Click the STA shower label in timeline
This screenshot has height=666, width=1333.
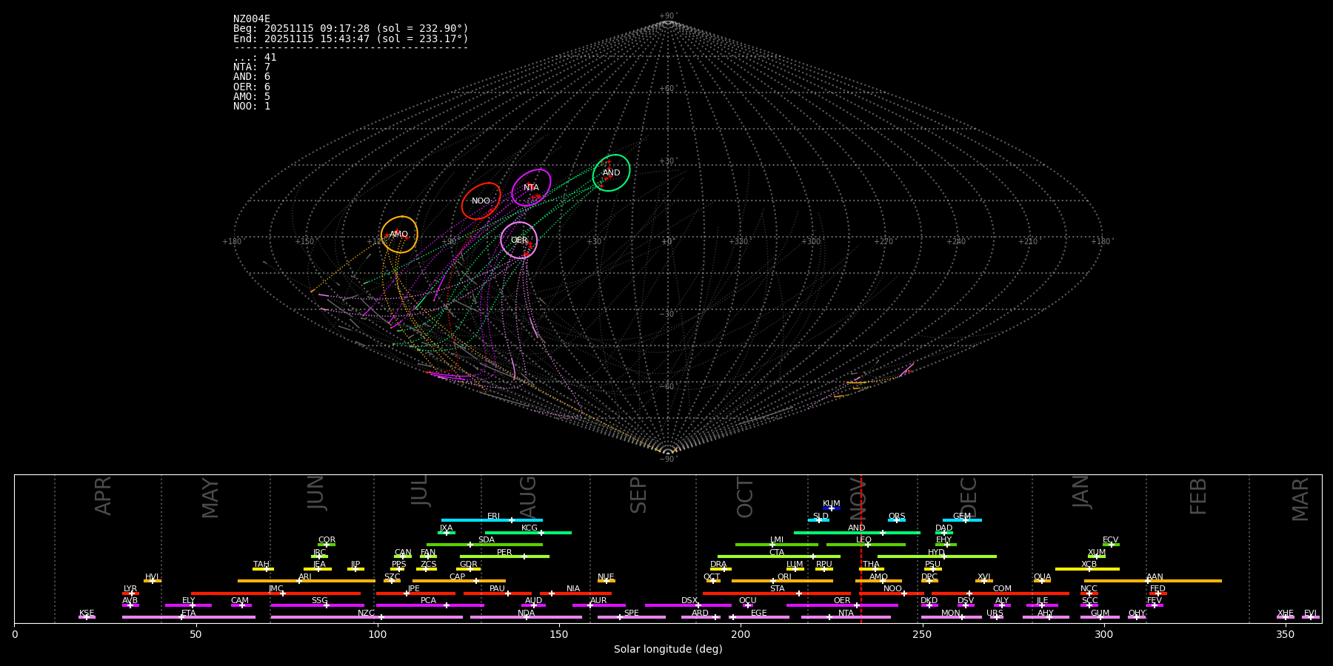[777, 589]
